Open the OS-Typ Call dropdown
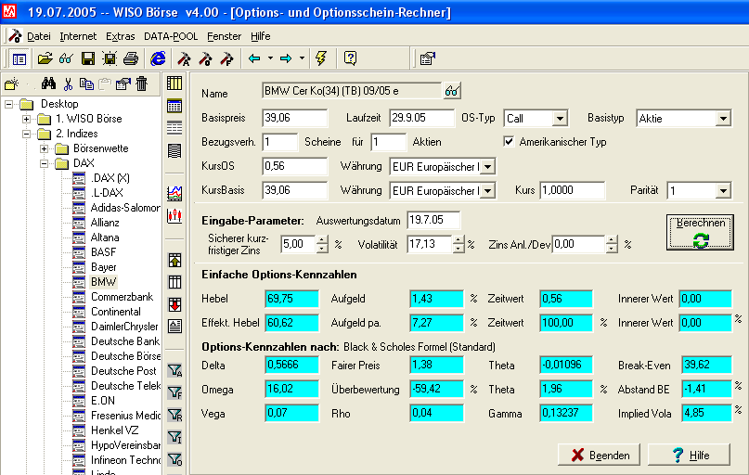Viewport: 749px width, 475px height. pyautogui.click(x=560, y=119)
